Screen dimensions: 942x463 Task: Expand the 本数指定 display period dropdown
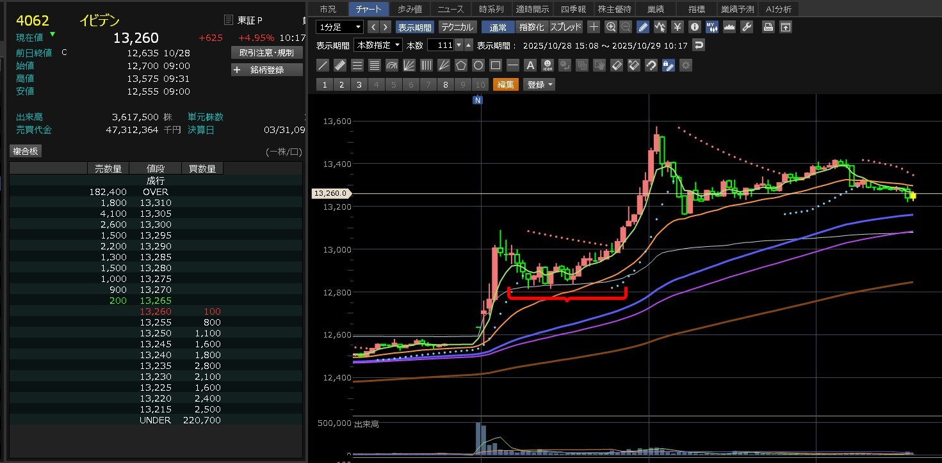(x=378, y=45)
